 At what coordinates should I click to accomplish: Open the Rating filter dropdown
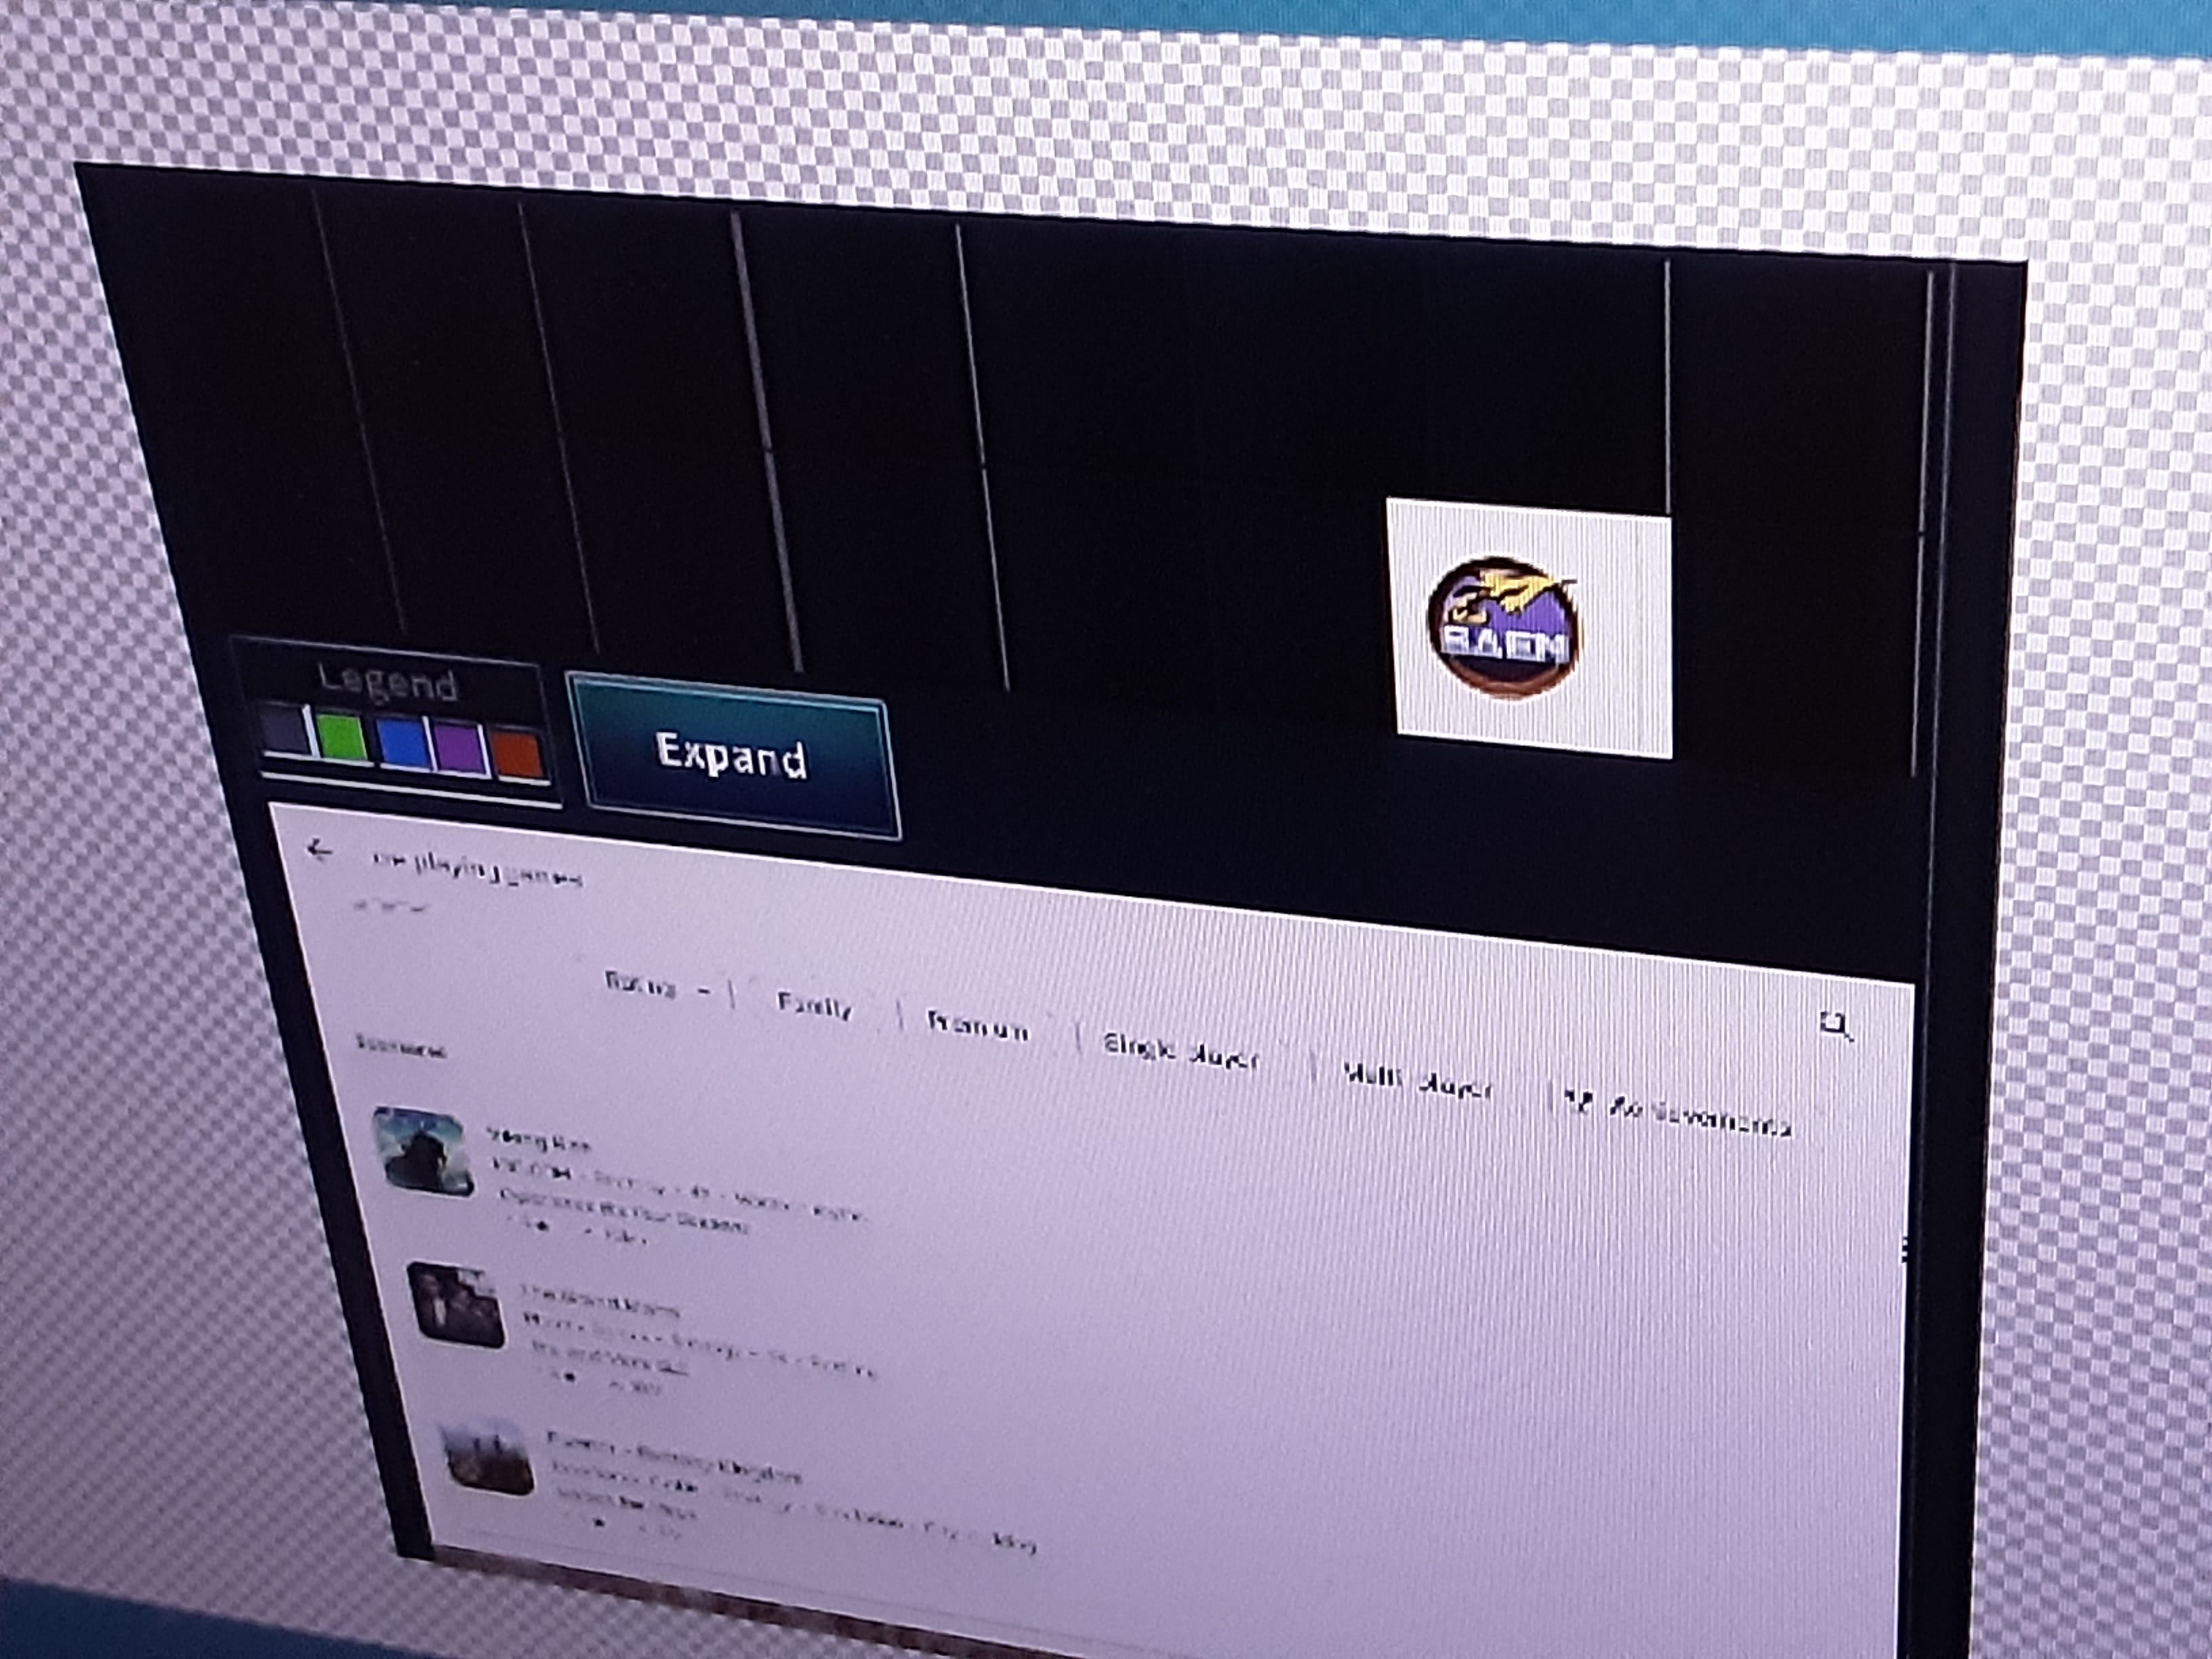656,987
